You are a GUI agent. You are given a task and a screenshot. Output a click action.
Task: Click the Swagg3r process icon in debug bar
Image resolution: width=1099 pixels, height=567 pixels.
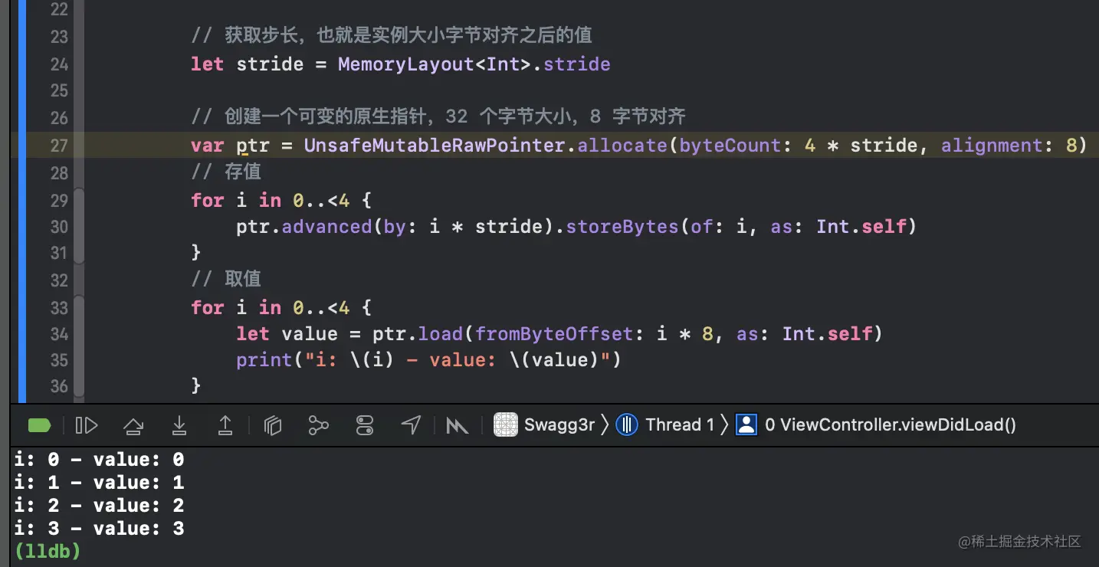506,424
